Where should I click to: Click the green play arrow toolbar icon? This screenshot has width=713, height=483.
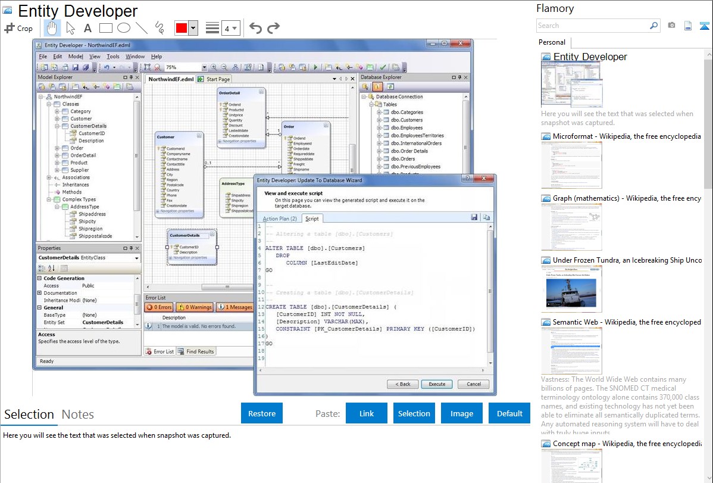(x=315, y=67)
